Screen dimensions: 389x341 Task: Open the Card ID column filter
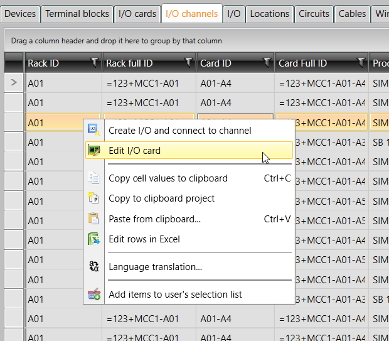tap(267, 62)
